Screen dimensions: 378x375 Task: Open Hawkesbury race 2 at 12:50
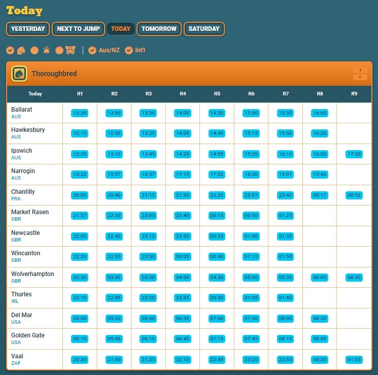[114, 133]
